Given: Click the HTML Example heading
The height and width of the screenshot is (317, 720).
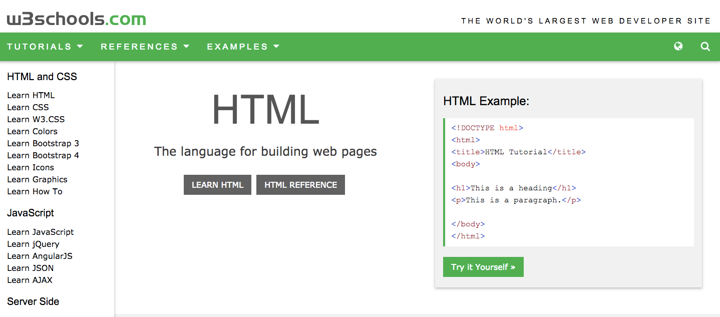Looking at the screenshot, I should point(486,101).
